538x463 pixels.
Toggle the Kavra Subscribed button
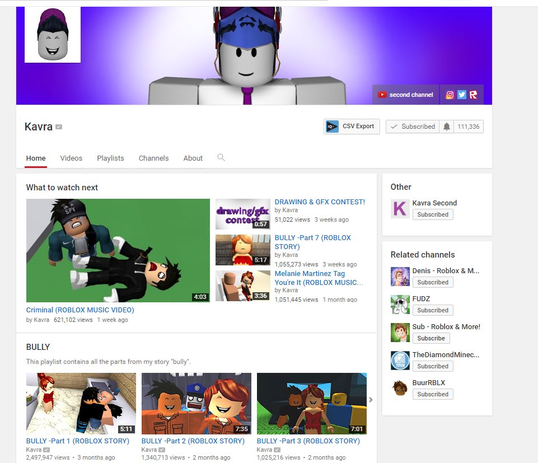[413, 127]
